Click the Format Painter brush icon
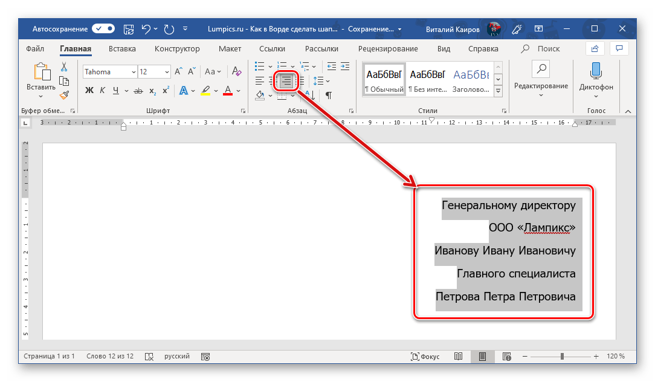 click(64, 94)
